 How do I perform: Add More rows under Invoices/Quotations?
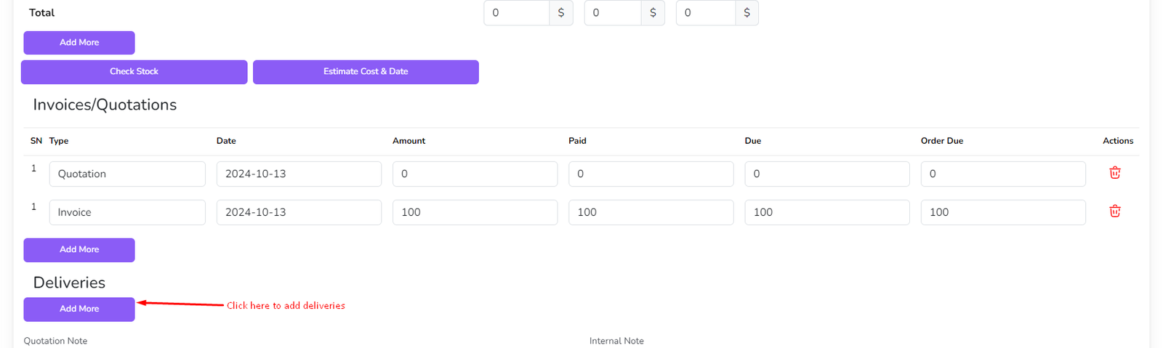(x=79, y=250)
